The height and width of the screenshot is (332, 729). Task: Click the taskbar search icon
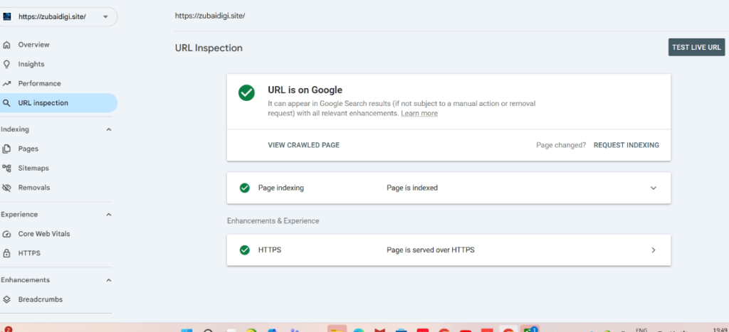click(209, 330)
